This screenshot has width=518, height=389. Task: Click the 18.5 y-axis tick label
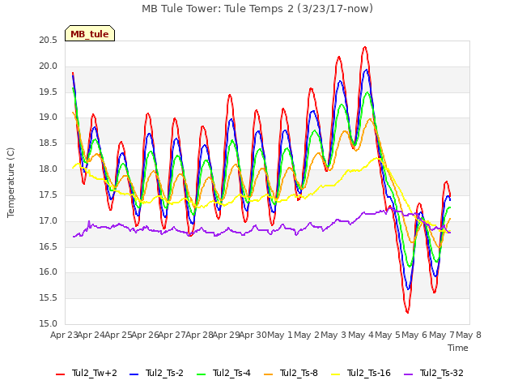coord(49,143)
